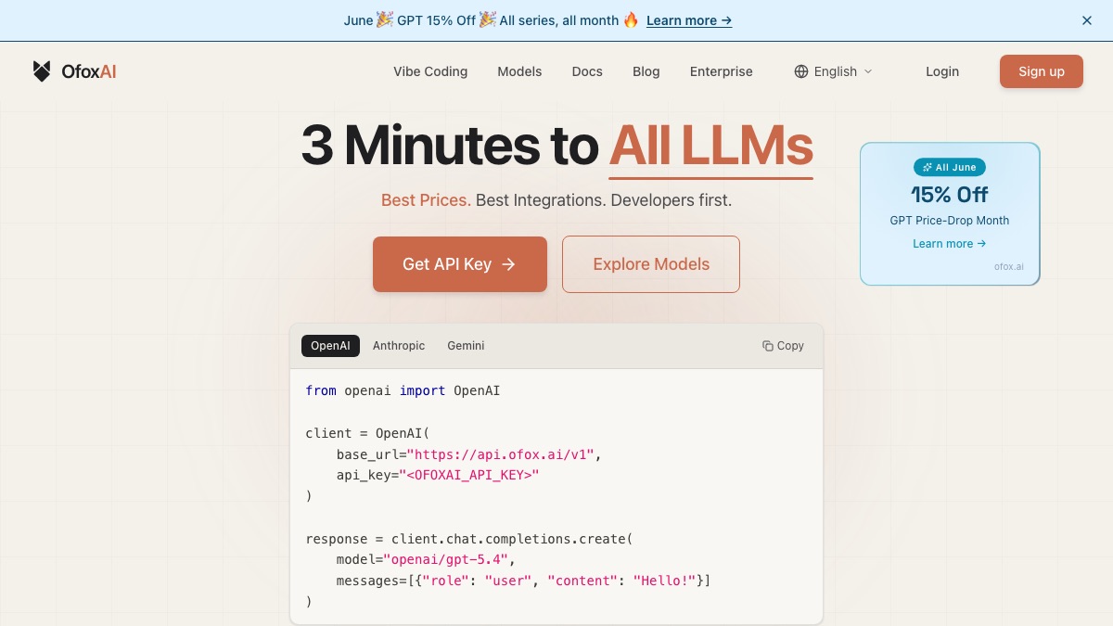Click the "15% Off" heading in promo card
This screenshot has height=626, width=1113.
point(950,195)
